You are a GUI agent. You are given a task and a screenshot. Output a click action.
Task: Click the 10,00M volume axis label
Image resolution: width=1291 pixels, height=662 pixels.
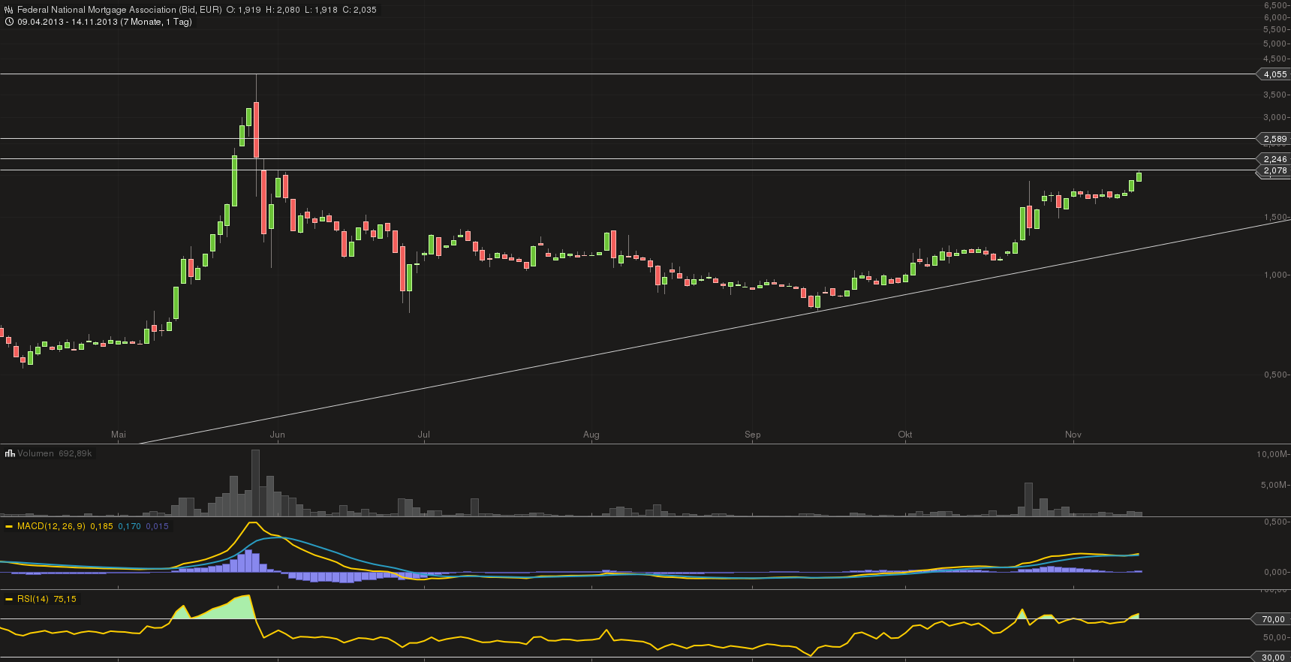[1272, 454]
